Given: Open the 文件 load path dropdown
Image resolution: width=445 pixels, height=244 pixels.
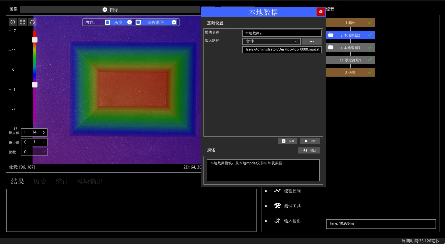Looking at the screenshot, I should (x=272, y=41).
